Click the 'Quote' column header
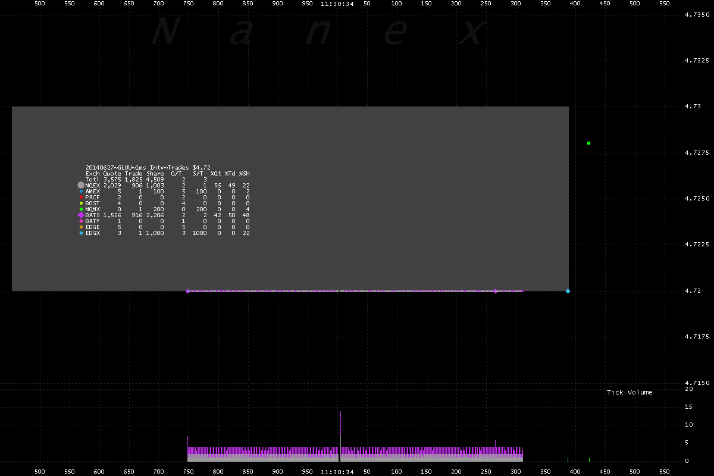This screenshot has height=476, width=714. (x=112, y=174)
